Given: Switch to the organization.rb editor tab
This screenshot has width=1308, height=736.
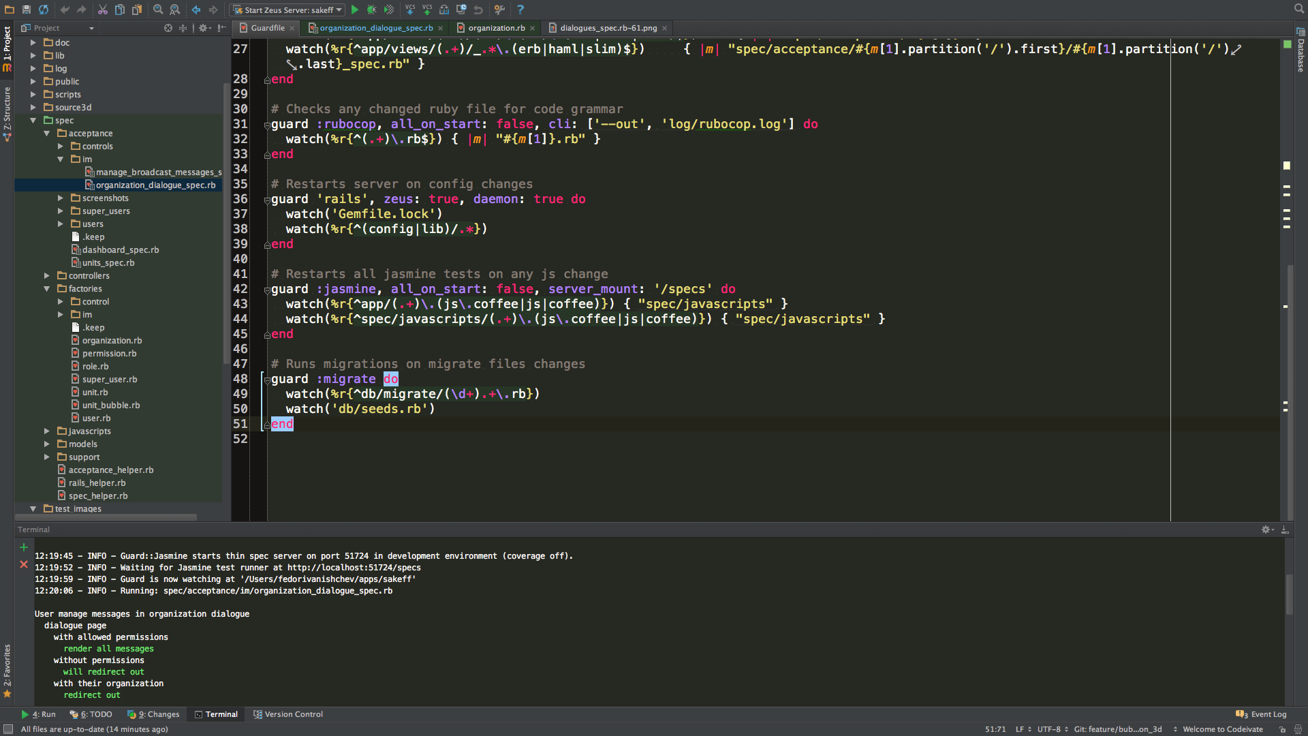Looking at the screenshot, I should pyautogui.click(x=496, y=28).
